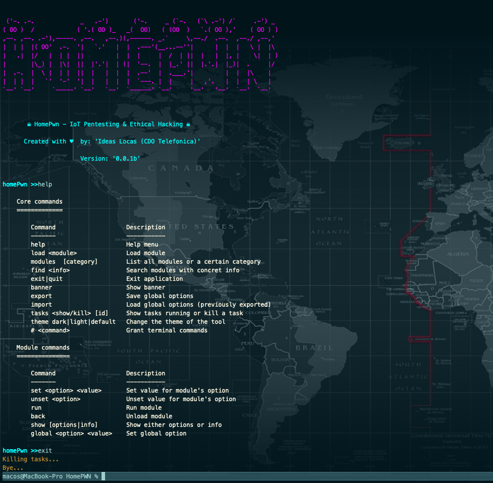Click the '# <command>' entry
The height and width of the screenshot is (483, 493).
click(x=51, y=330)
